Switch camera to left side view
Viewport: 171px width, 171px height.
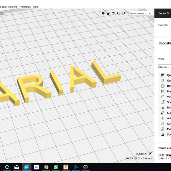tap(118, 13)
